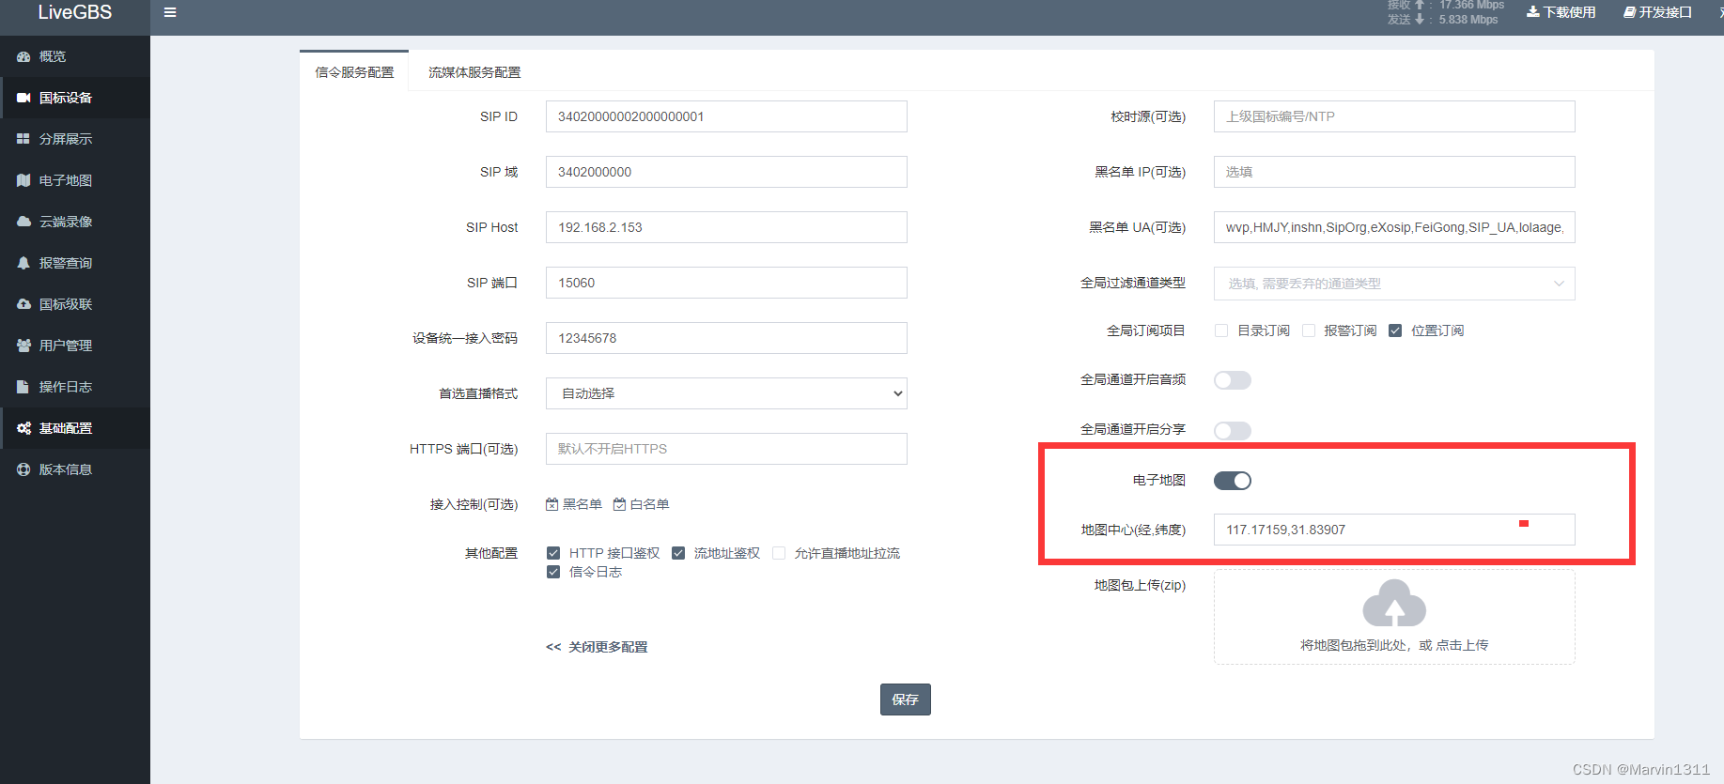Click 黑名单 UA input field
Image resolution: width=1724 pixels, height=784 pixels.
tap(1394, 227)
